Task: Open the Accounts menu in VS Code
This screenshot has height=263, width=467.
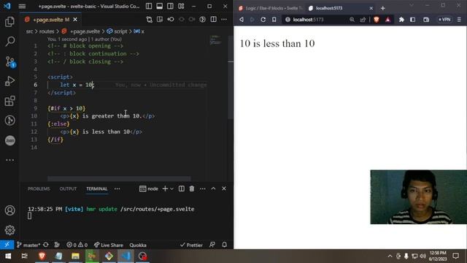Action: (x=9, y=210)
